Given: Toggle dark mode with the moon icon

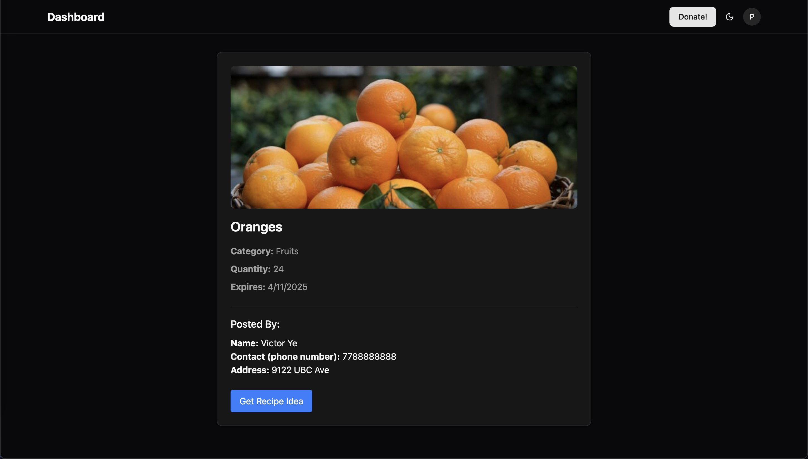Looking at the screenshot, I should (x=730, y=17).
